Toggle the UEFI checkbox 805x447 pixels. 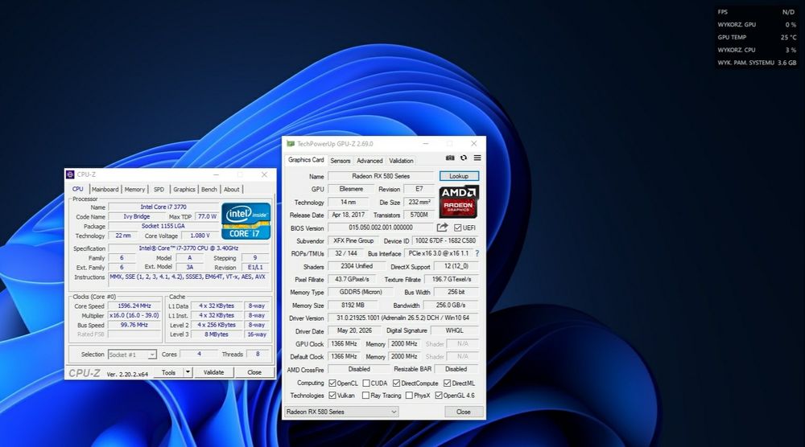pos(457,228)
